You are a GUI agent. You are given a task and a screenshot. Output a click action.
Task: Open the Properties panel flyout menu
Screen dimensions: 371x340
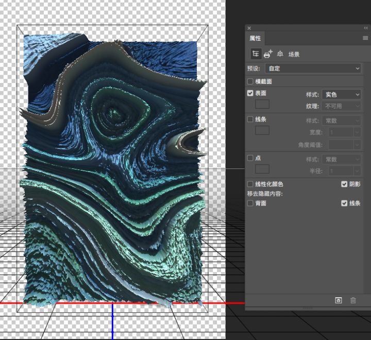coord(365,38)
